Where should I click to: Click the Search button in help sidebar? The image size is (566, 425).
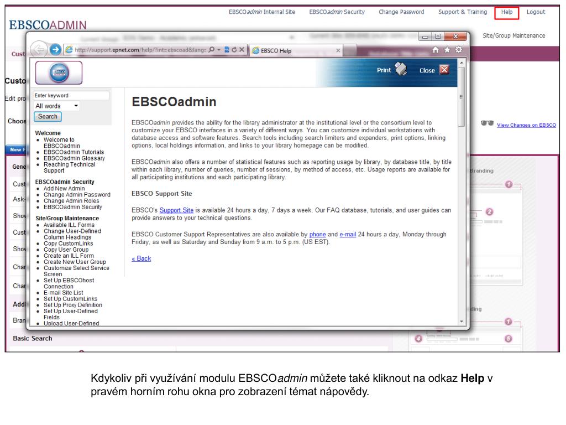pos(48,116)
